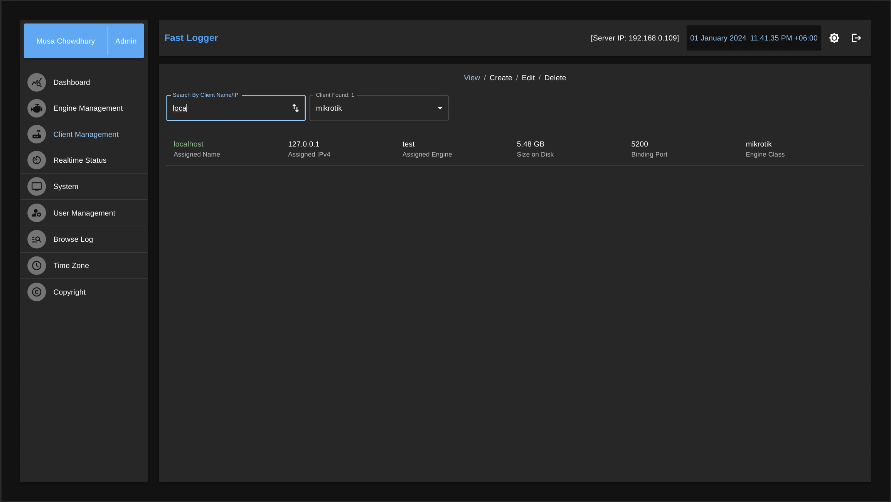Screen dimensions: 891x502
Task: Open the Delete tab
Action: pos(555,78)
